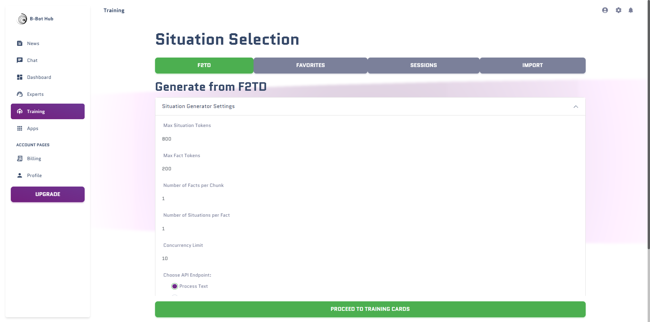Open the user account icon

tap(605, 10)
